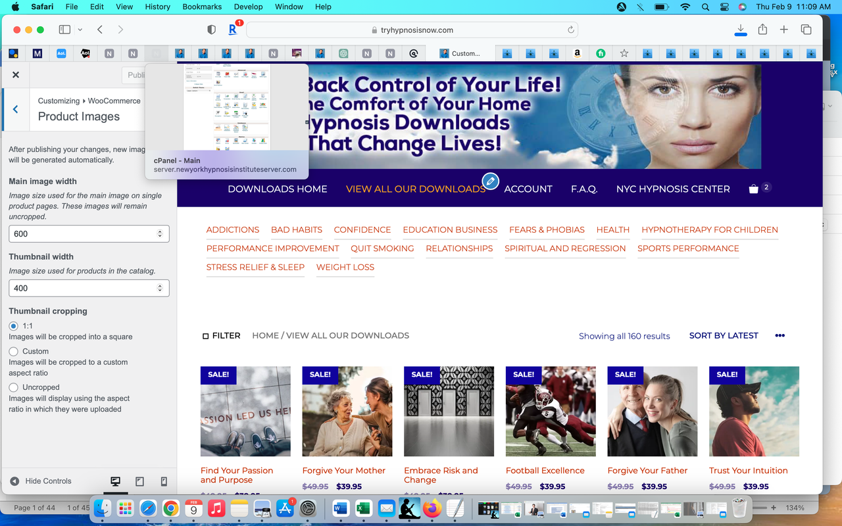
Task: Select Uncropped thumbnail cropping option
Action: [13, 387]
